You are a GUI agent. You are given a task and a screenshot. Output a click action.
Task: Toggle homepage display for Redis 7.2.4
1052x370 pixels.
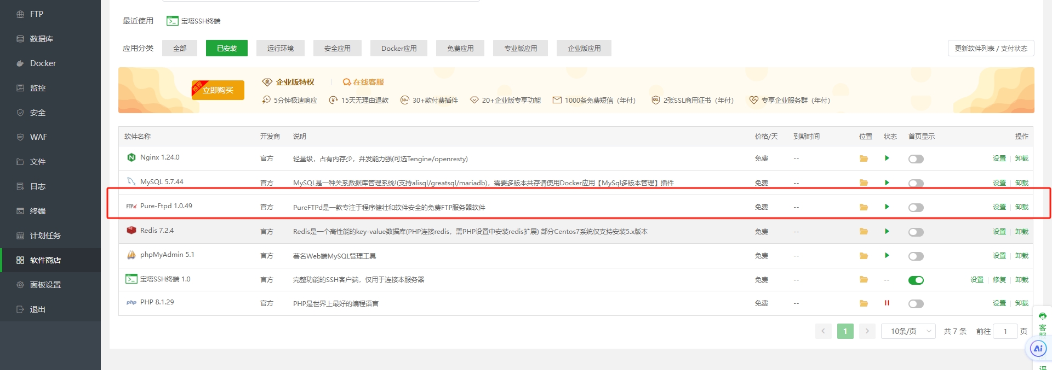(x=916, y=232)
